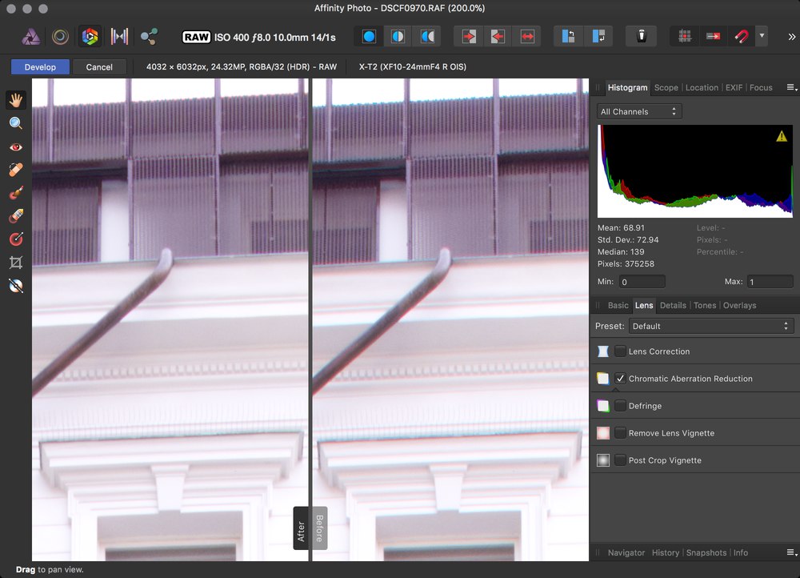This screenshot has height=578, width=800.
Task: Uncheck Chromatic Aberration Reduction
Action: click(x=620, y=379)
